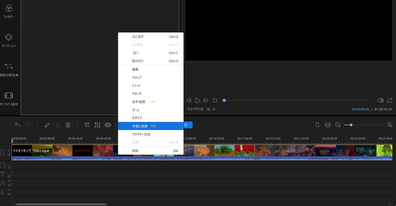Open the オンライン素材 panel
396x206 pixels.
9,99
